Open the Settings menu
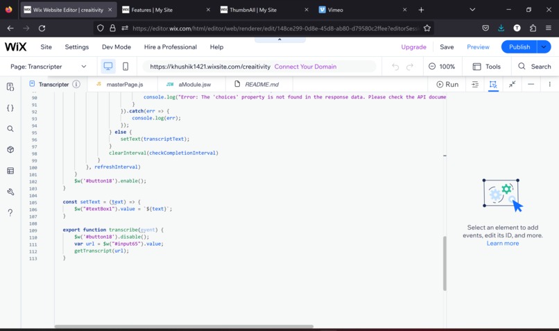Viewport: 559px width, 331px height. pos(77,46)
